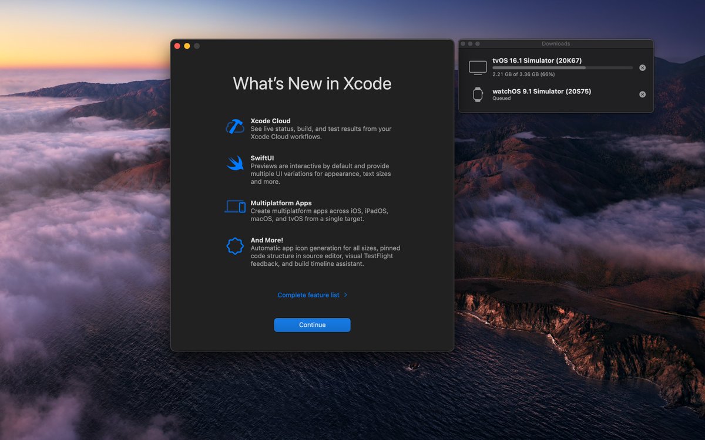Click the "SwiftUI" feature title

pos(262,158)
